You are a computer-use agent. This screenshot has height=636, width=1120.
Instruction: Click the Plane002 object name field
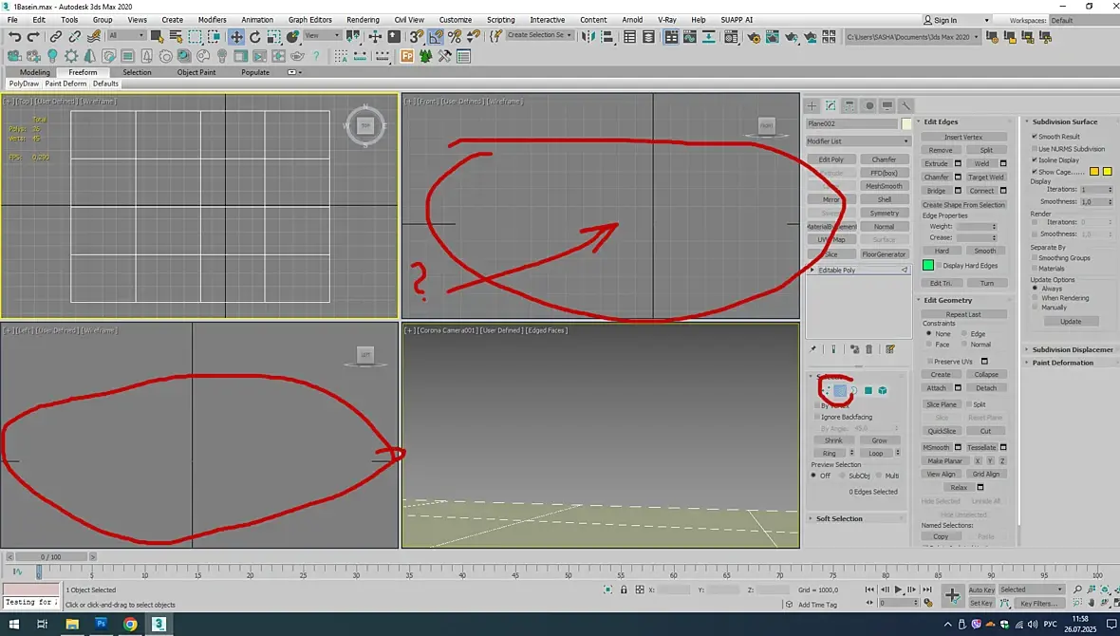click(x=851, y=123)
